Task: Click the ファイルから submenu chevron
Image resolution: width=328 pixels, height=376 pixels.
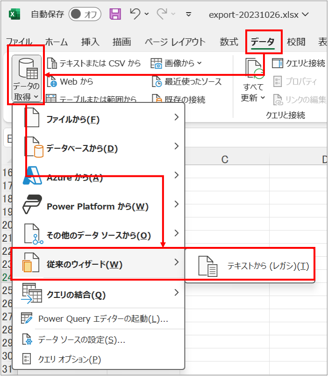Action: pos(177,117)
